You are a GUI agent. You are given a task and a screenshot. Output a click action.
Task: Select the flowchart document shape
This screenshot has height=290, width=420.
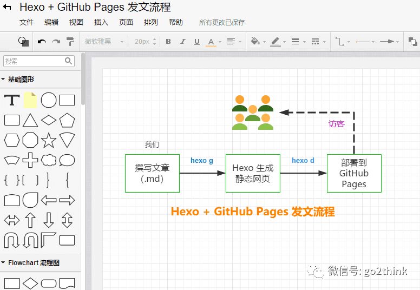pos(67,284)
